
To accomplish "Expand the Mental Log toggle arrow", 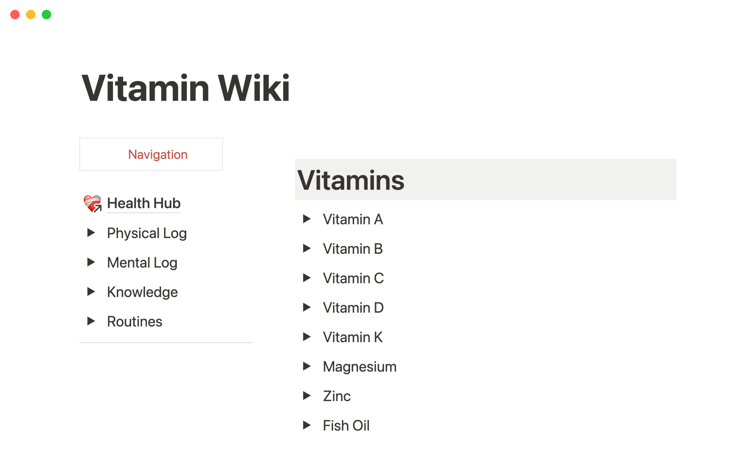I will pos(91,262).
